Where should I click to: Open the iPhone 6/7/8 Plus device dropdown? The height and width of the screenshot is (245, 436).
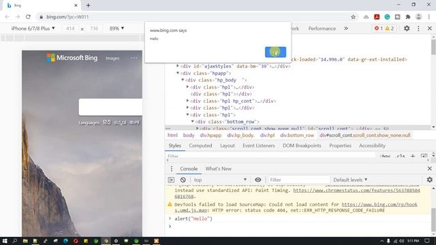tap(33, 29)
